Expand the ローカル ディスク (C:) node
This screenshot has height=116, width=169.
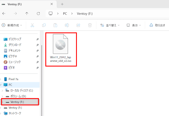[x=2, y=91]
